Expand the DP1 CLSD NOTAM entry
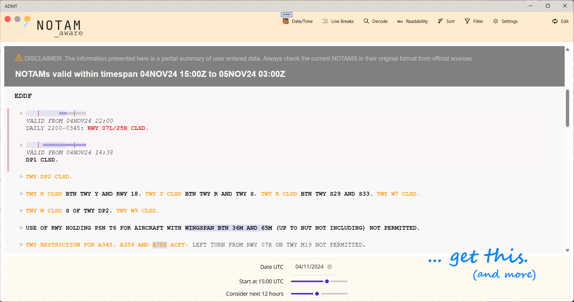 click(21, 145)
